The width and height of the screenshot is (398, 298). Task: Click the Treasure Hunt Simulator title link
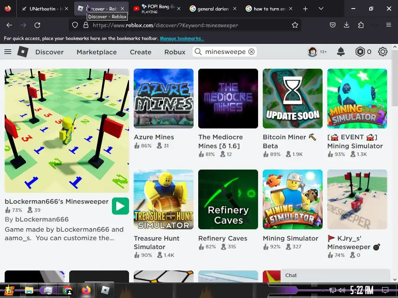click(157, 243)
